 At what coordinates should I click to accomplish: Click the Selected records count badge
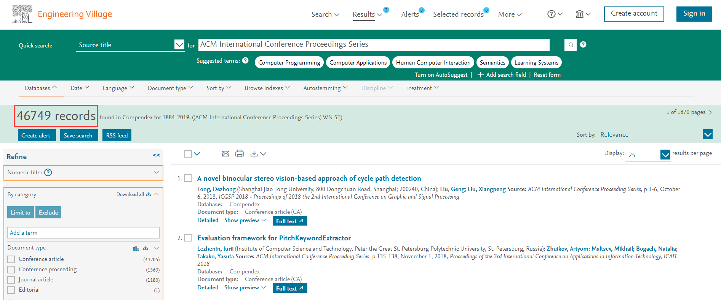[486, 10]
